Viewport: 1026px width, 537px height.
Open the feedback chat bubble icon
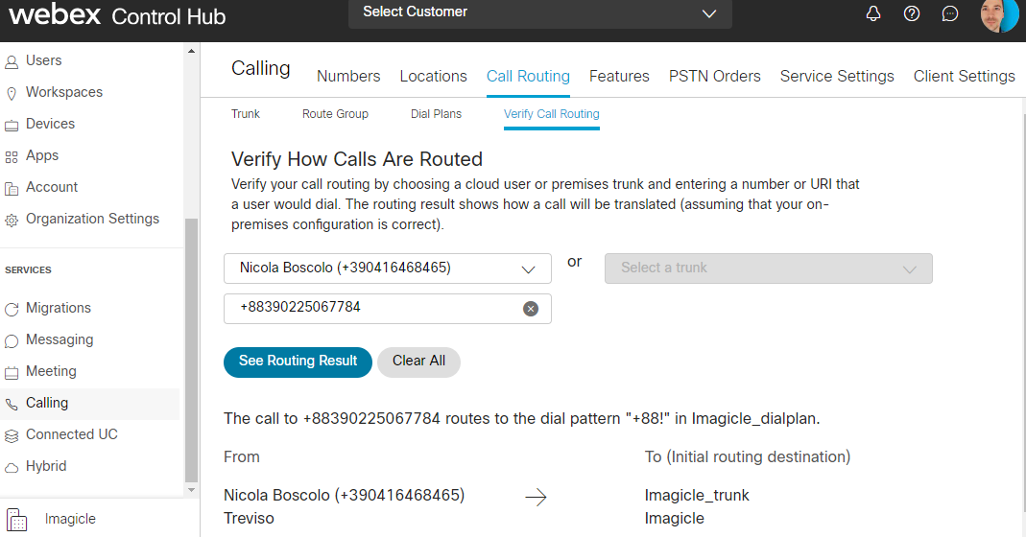tap(950, 13)
